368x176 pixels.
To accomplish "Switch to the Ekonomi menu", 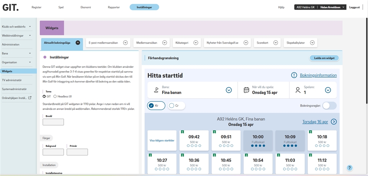I will click(86, 7).
